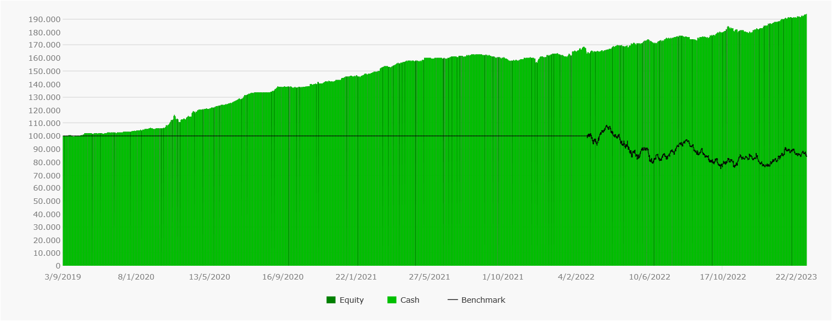Select the 13/5/2020 date label
Image resolution: width=832 pixels, height=321 pixels.
[x=209, y=277]
